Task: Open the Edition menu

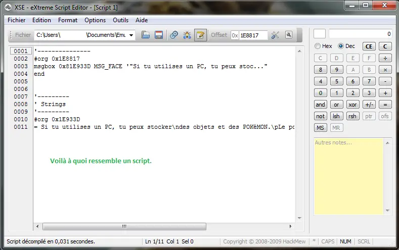Action: click(41, 20)
